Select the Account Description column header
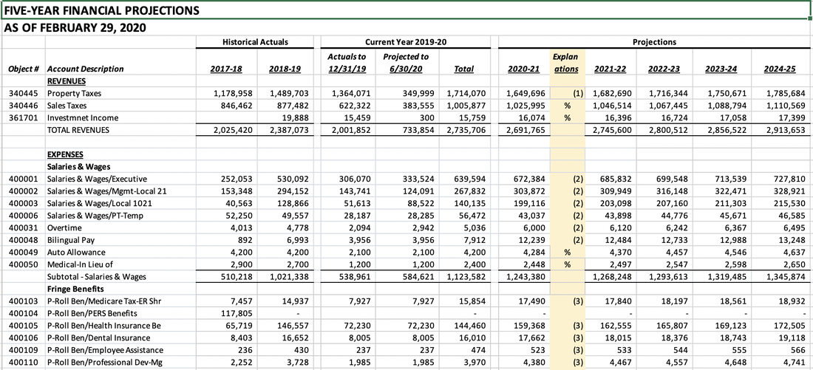813x370 pixels. pyautogui.click(x=86, y=69)
